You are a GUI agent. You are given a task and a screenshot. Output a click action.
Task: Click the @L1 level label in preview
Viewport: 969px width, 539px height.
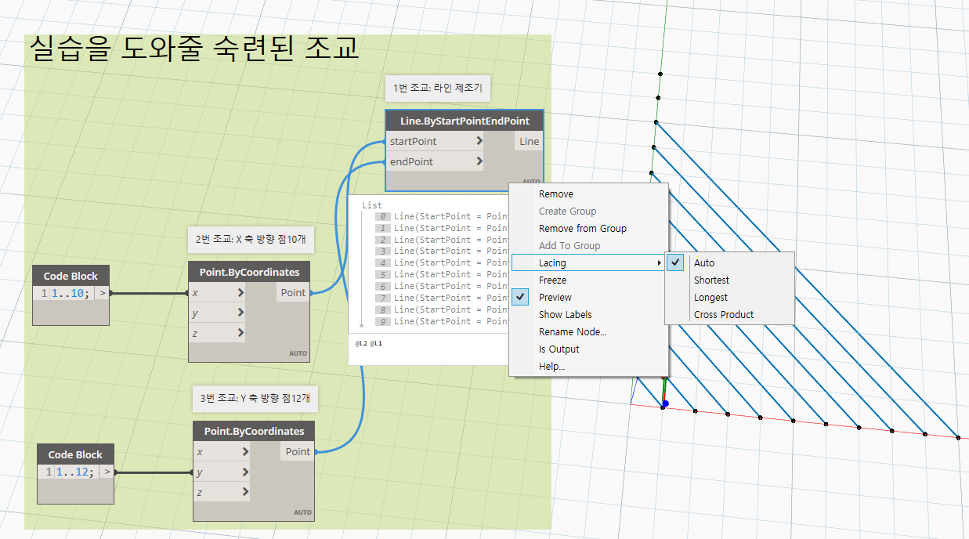tap(376, 343)
